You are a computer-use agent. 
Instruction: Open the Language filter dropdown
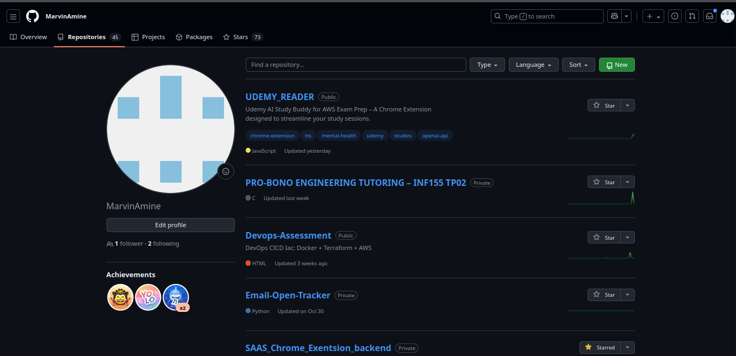click(x=533, y=64)
